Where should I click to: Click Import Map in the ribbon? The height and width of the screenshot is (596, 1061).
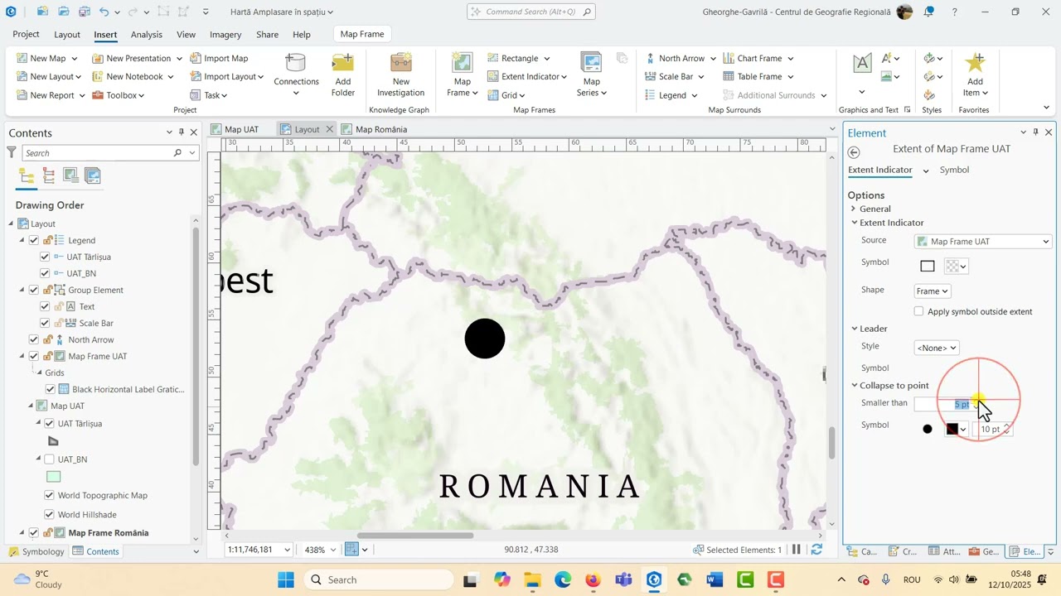pos(219,58)
